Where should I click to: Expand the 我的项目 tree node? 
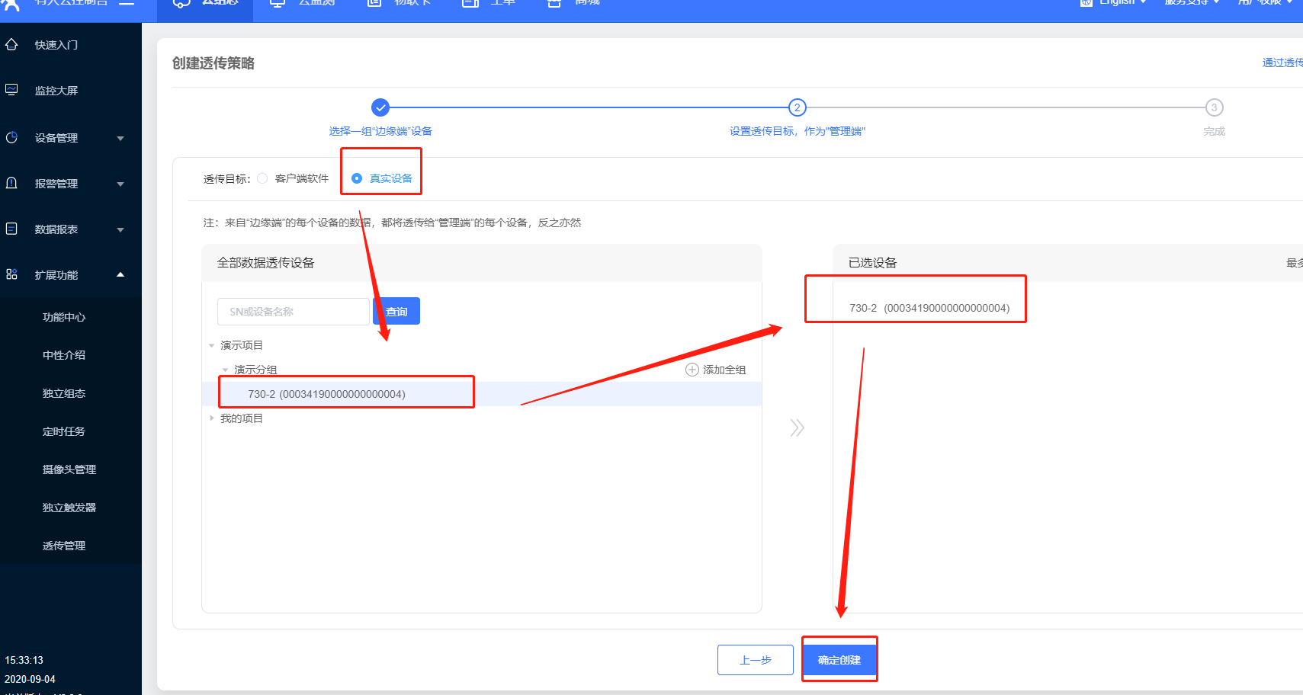212,418
